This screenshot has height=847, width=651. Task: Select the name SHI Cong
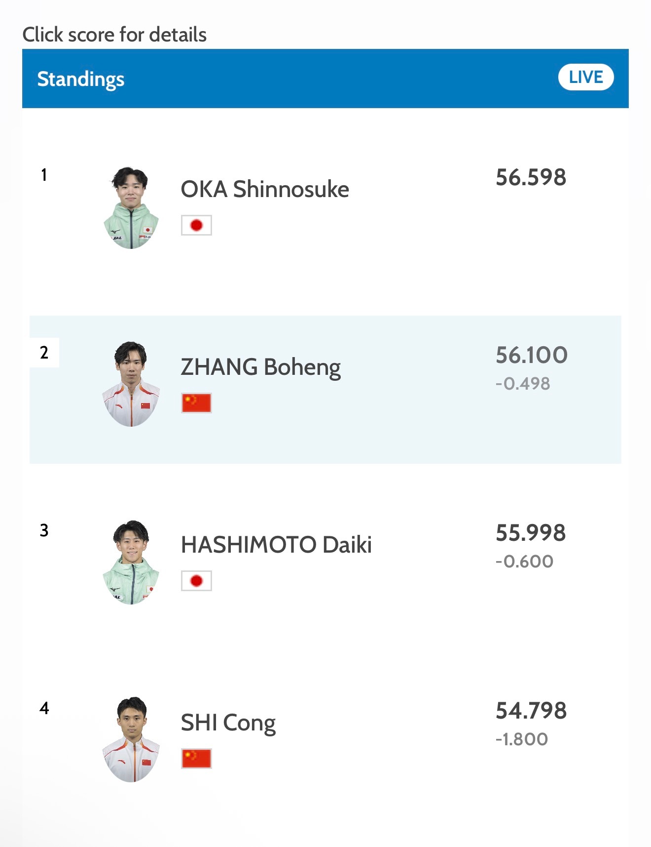tap(228, 723)
